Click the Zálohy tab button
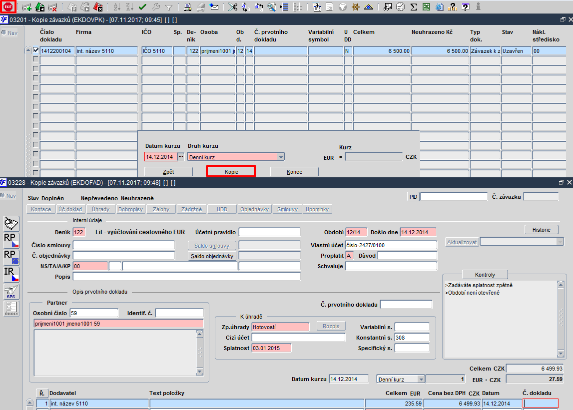The image size is (573, 410). (161, 209)
